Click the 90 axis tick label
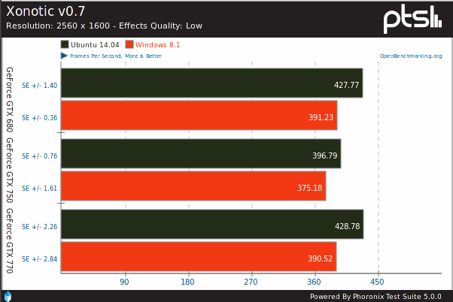 click(x=124, y=282)
